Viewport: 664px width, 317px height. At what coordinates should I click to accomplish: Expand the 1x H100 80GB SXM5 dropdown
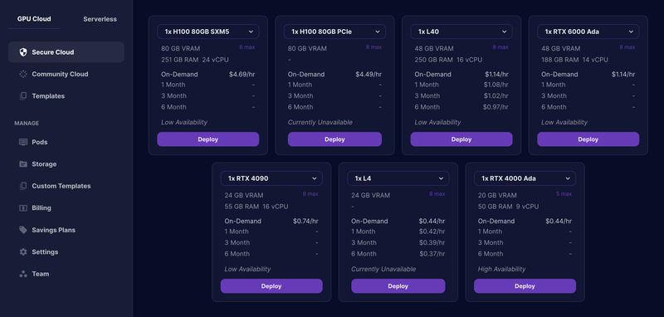pyautogui.click(x=208, y=32)
